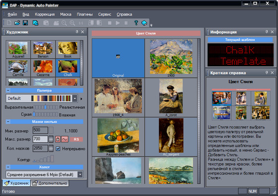Select the Chalk artist template
This screenshot has height=196, width=278.
point(68,68)
